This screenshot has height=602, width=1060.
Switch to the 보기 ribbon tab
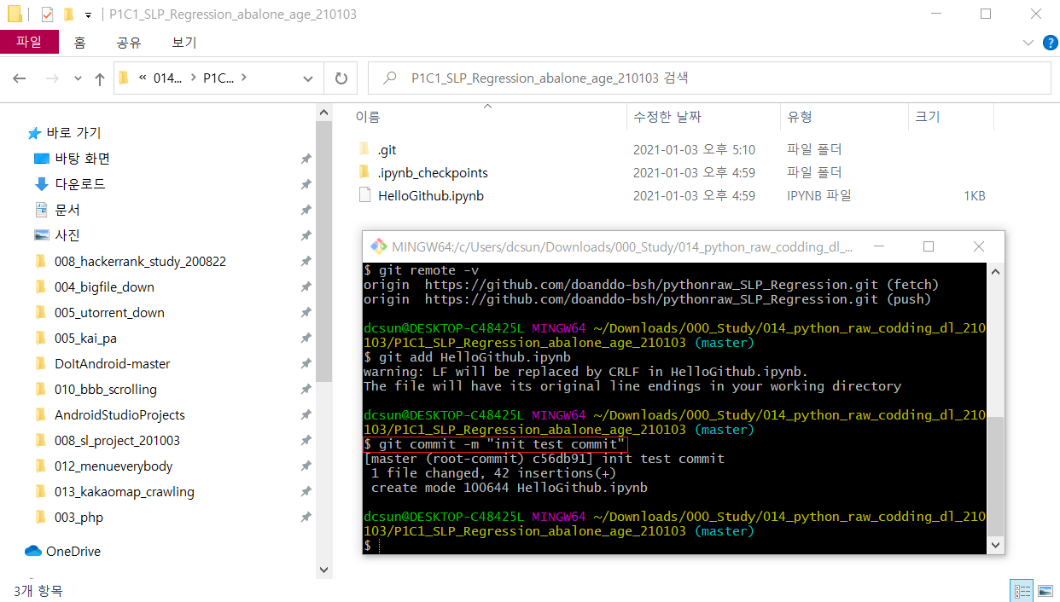pyautogui.click(x=183, y=42)
